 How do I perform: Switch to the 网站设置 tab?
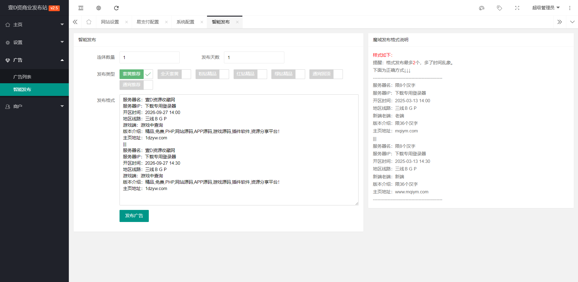tap(110, 22)
